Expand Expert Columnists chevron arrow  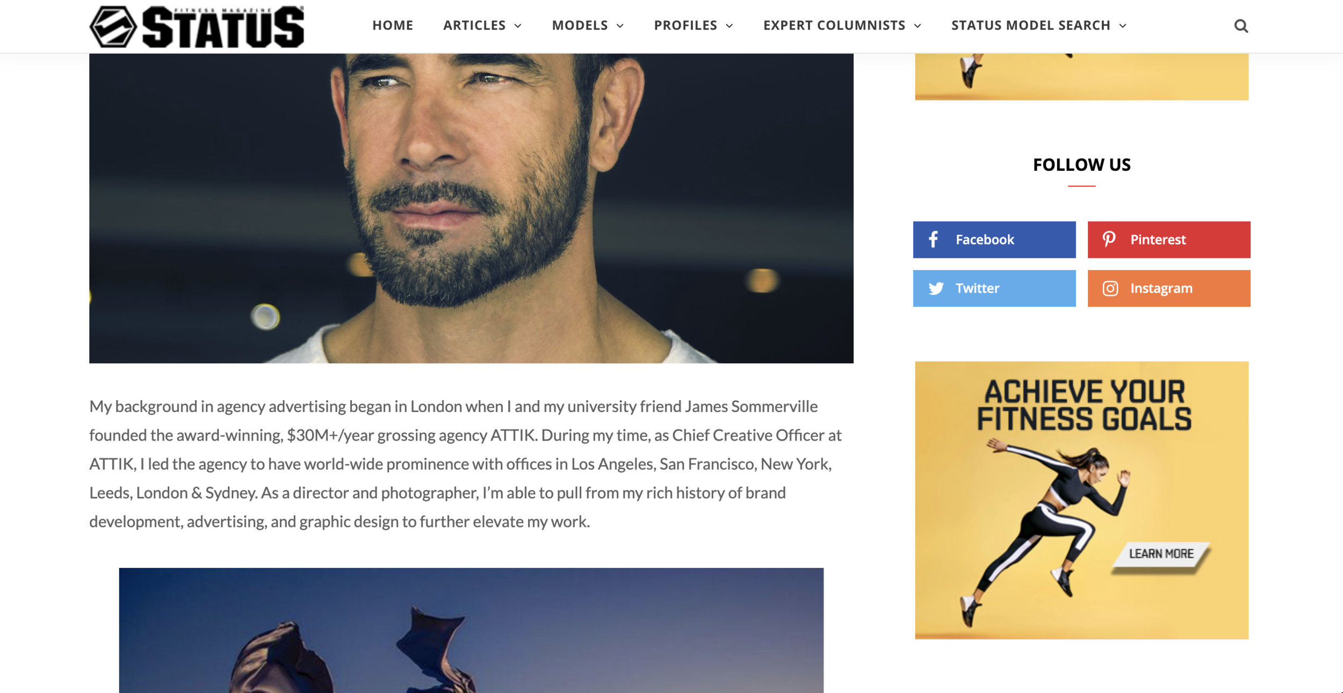click(x=918, y=26)
